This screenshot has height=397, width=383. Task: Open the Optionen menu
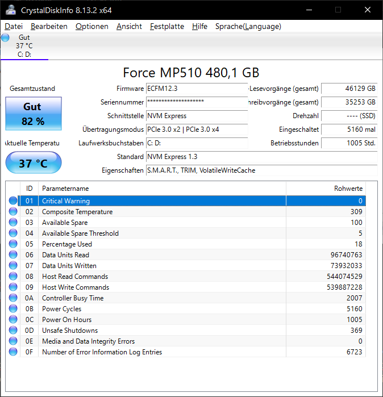click(91, 26)
